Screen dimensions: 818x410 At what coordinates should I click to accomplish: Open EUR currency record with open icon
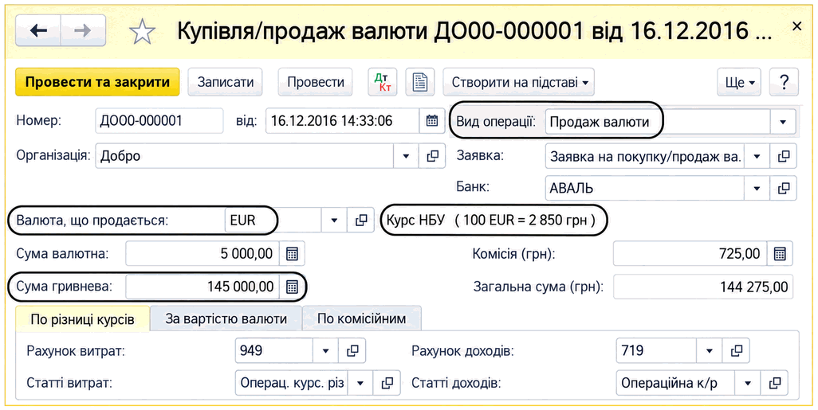click(x=361, y=221)
